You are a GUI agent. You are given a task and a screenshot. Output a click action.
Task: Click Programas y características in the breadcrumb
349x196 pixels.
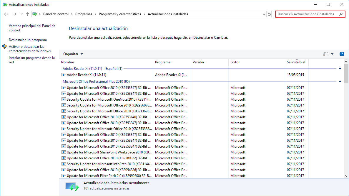(120, 14)
